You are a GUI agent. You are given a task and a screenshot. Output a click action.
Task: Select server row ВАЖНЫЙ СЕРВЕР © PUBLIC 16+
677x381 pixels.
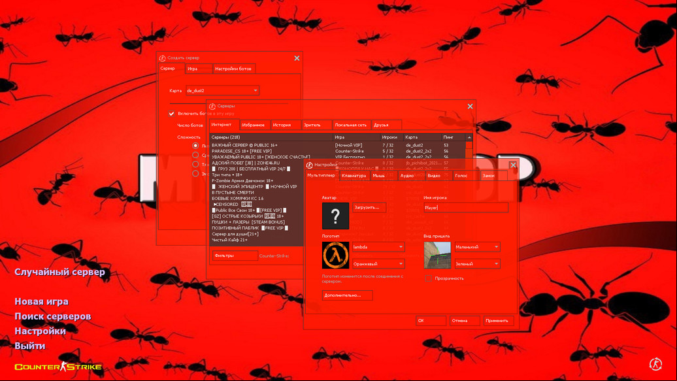(x=338, y=146)
